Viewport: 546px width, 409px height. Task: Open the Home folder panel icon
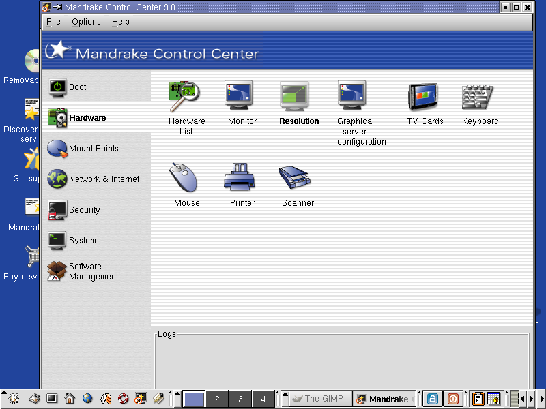(70, 398)
